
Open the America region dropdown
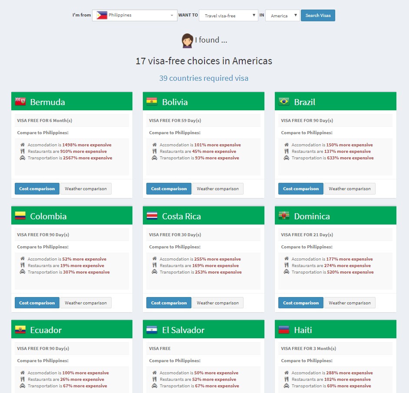283,16
